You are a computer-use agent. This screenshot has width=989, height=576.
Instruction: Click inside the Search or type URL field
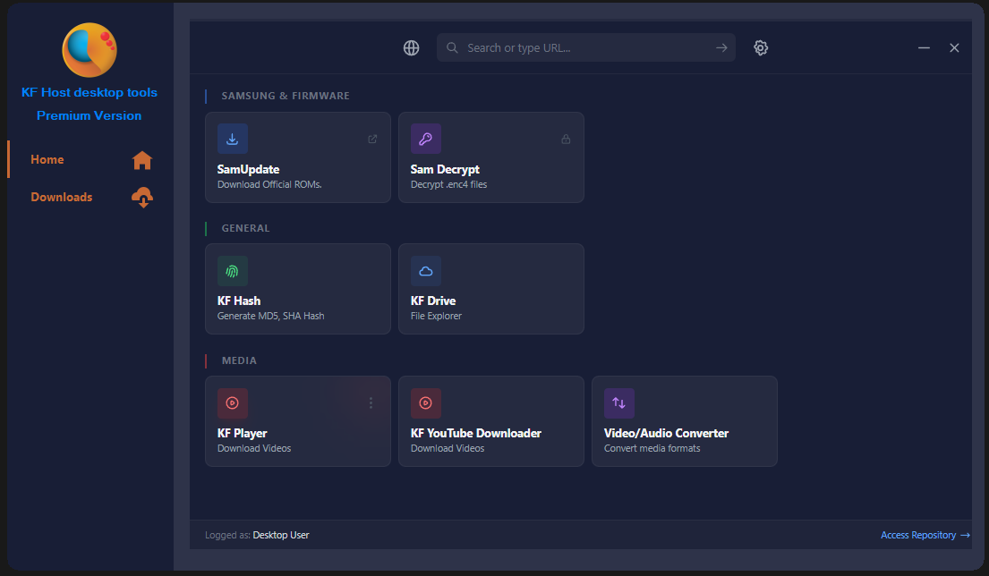point(582,47)
